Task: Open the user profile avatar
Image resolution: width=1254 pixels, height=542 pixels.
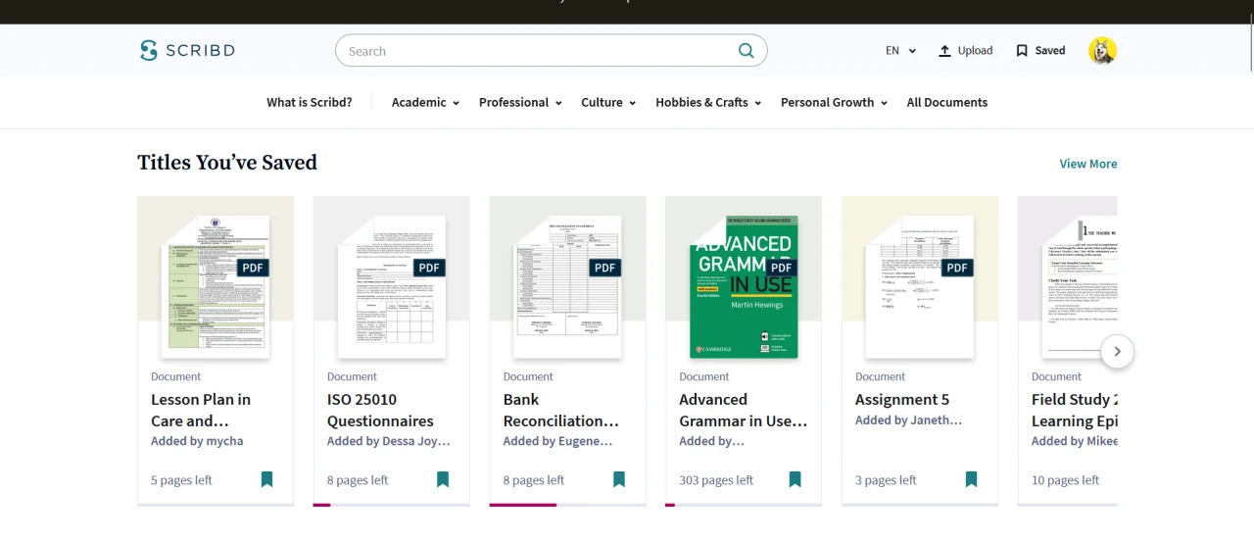Action: [1102, 51]
